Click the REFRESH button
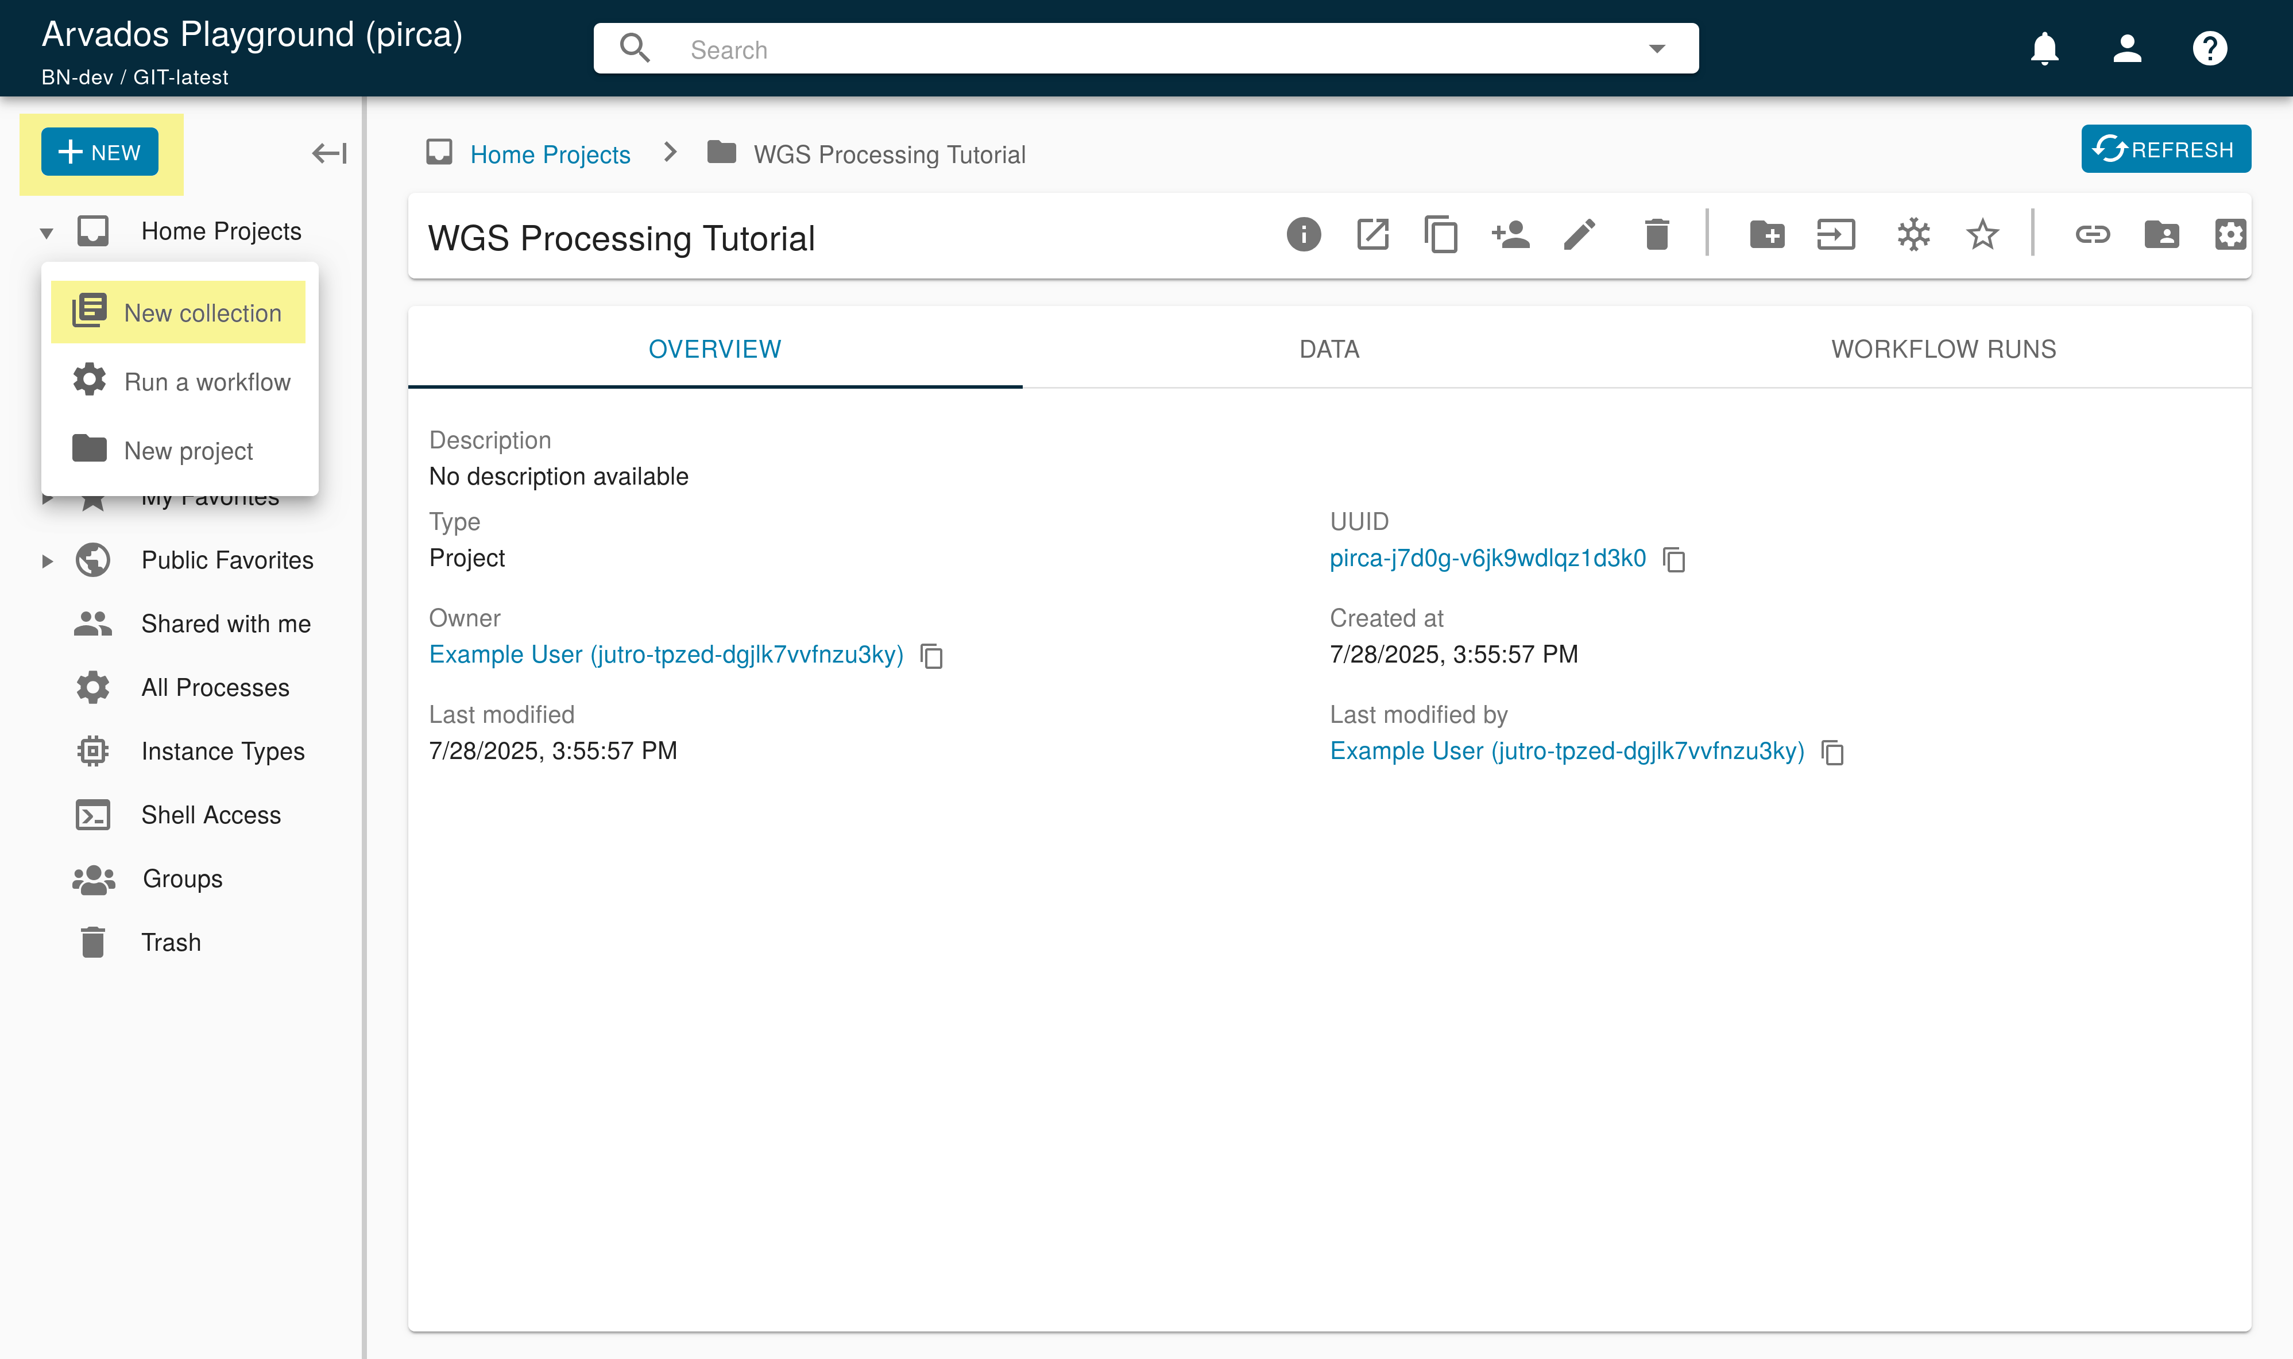Image resolution: width=2293 pixels, height=1359 pixels. click(2166, 149)
